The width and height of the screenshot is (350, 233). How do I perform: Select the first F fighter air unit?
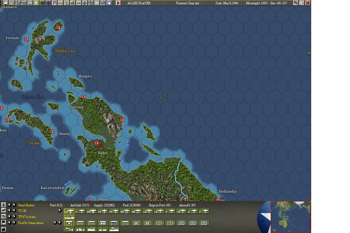pos(80,211)
